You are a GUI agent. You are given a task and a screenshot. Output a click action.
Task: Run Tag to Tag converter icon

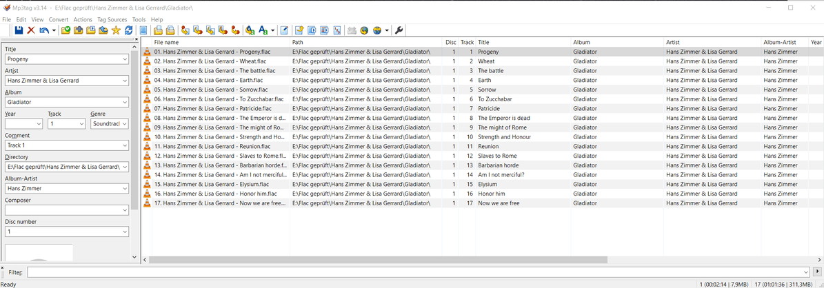[x=235, y=30]
